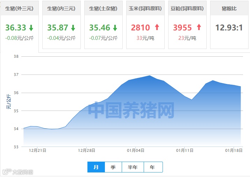Switch chart range to 季

click(113, 167)
